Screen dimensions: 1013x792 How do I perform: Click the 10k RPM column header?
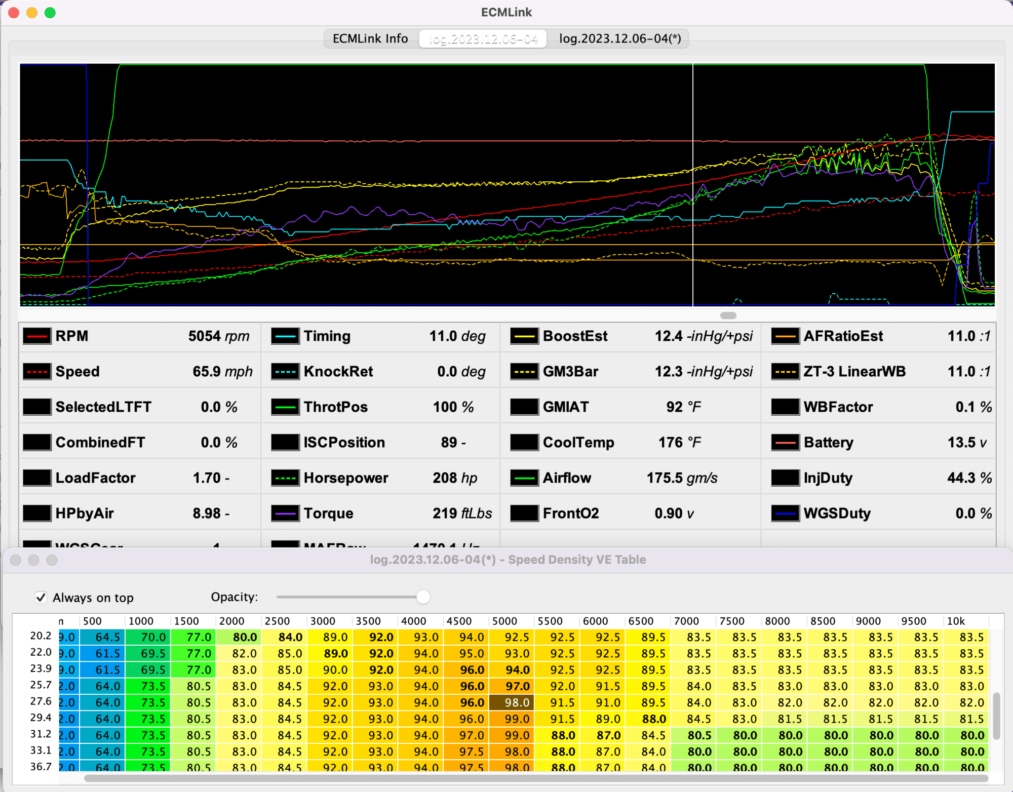pos(966,621)
